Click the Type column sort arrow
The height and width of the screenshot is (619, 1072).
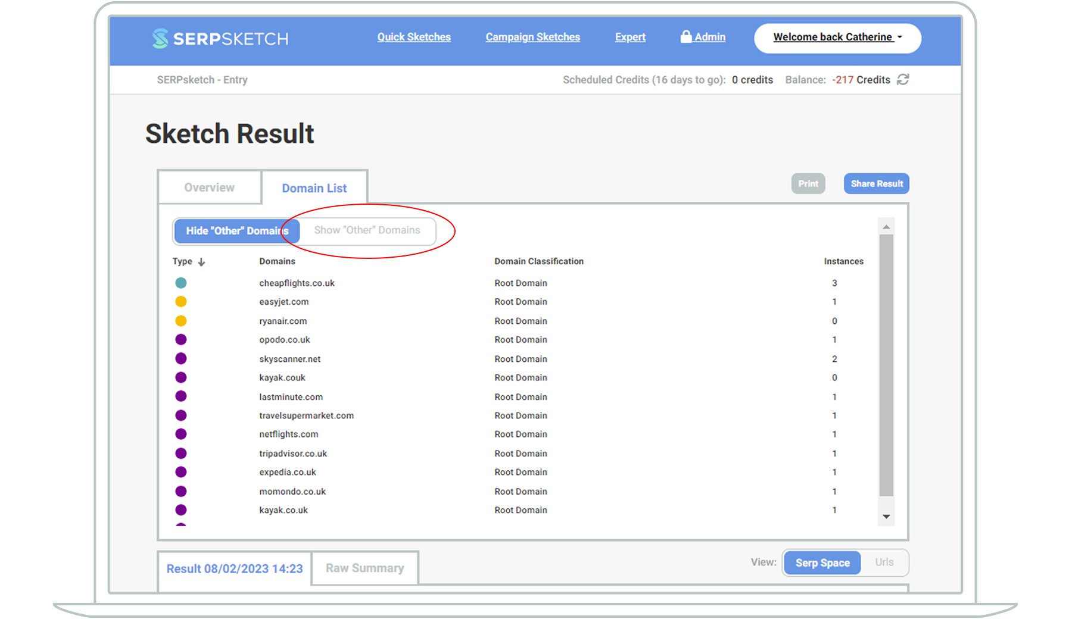[201, 262]
